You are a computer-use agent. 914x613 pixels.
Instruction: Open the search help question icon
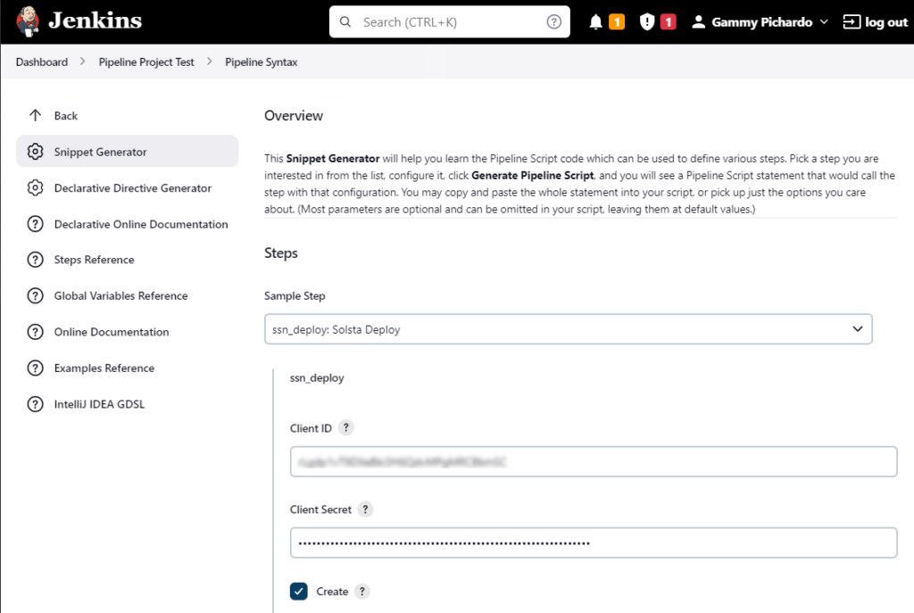click(x=553, y=22)
